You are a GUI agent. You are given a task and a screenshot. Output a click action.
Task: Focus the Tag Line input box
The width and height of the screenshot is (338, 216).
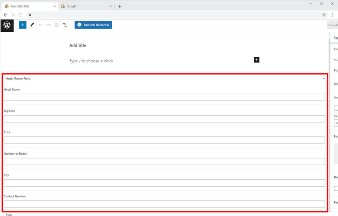(164, 119)
